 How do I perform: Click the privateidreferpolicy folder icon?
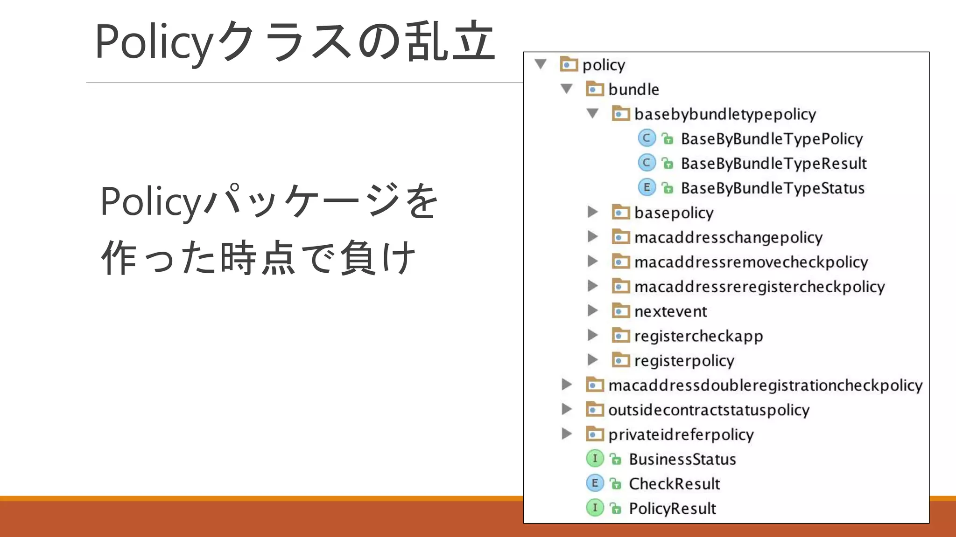(595, 434)
